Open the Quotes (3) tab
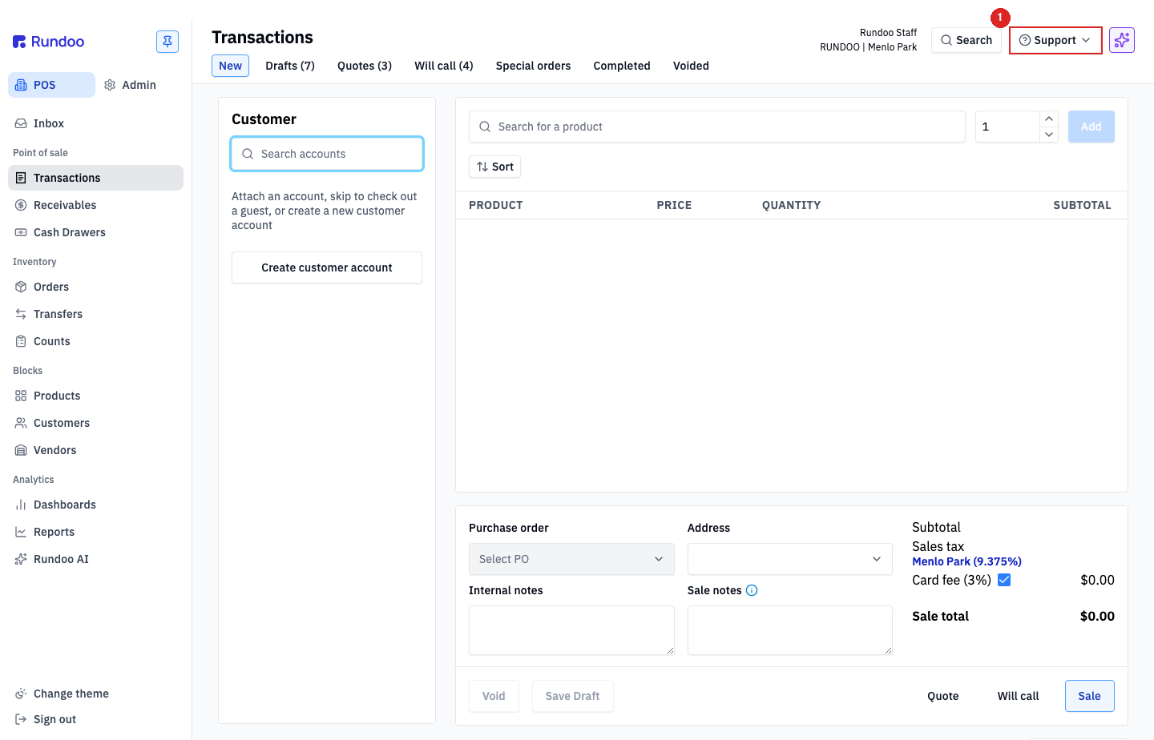Image resolution: width=1154 pixels, height=740 pixels. click(x=365, y=66)
